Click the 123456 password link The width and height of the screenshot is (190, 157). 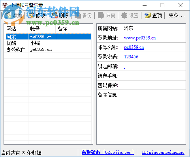coord(131,57)
